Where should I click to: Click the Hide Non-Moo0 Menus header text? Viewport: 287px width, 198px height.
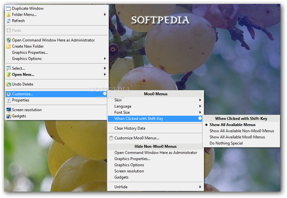156,146
